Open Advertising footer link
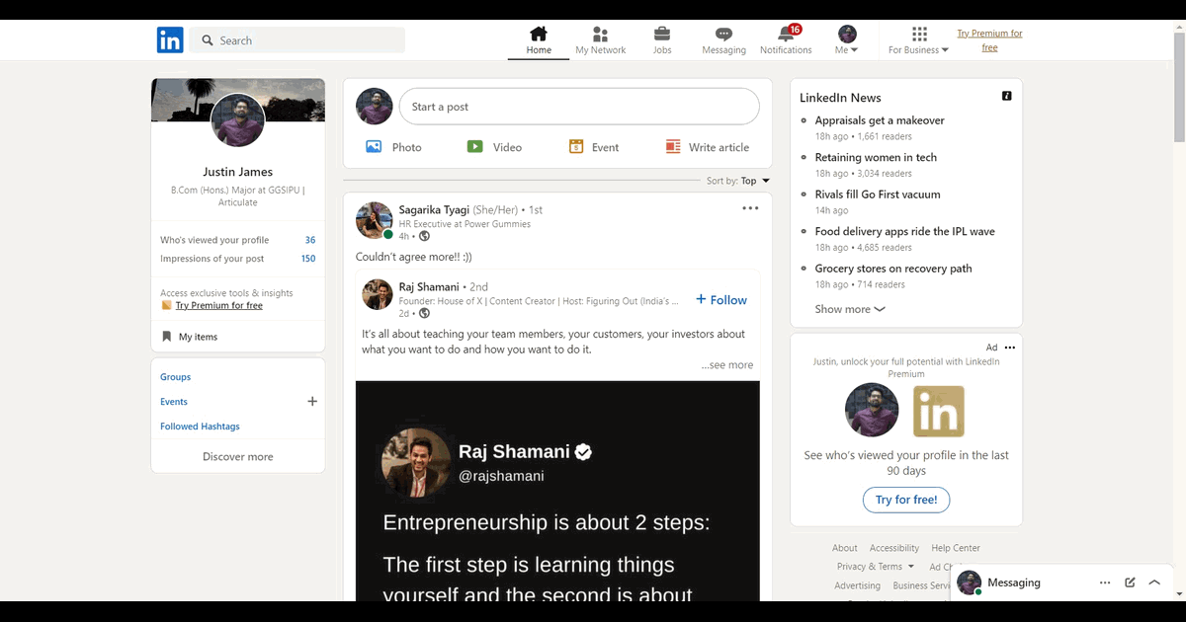Screen dimensions: 1186x622 point(857,585)
